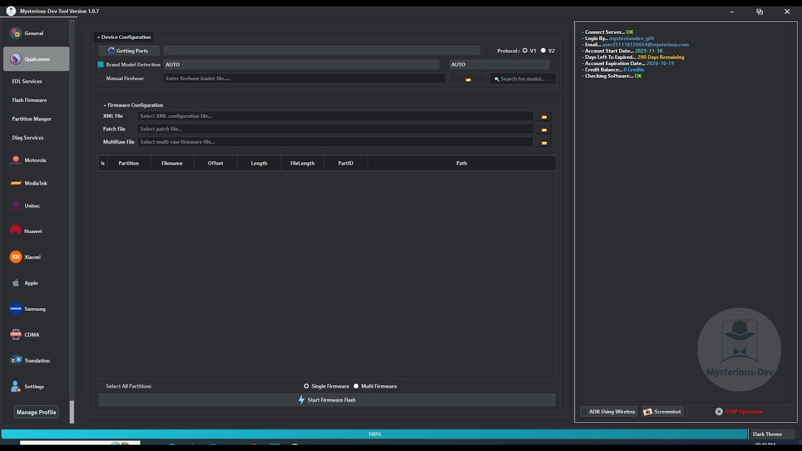Screen dimensions: 802x451
Task: Open the Motorola brand icon
Action: click(16, 160)
